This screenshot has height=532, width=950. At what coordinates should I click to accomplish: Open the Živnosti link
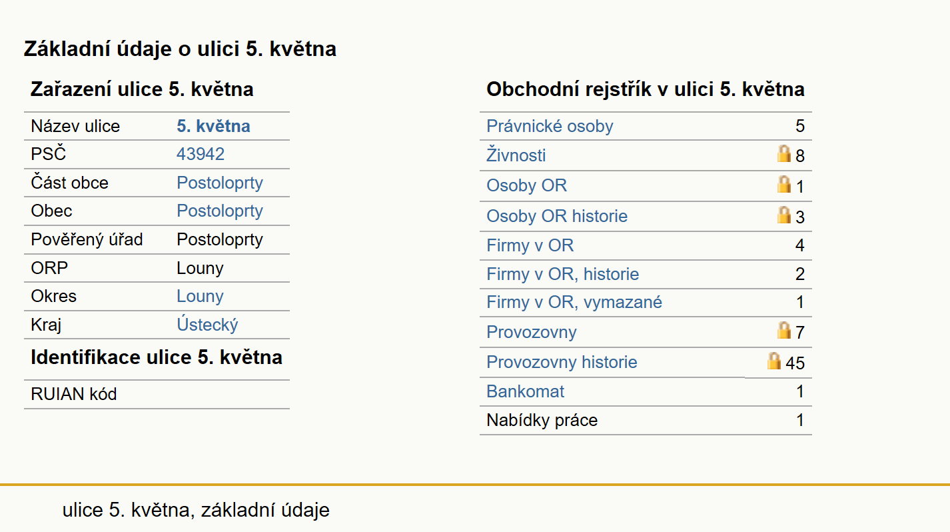(x=516, y=155)
